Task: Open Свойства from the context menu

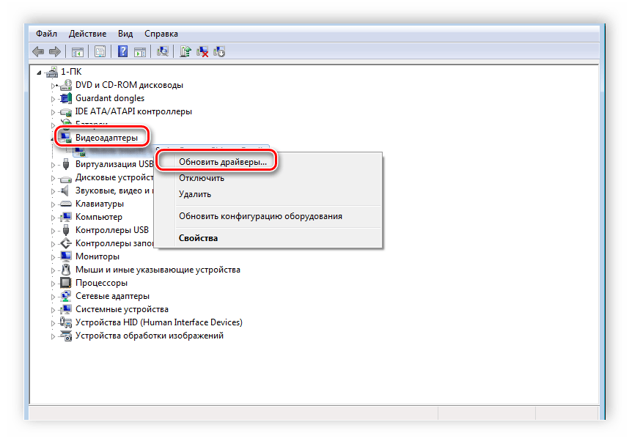Action: click(x=198, y=238)
